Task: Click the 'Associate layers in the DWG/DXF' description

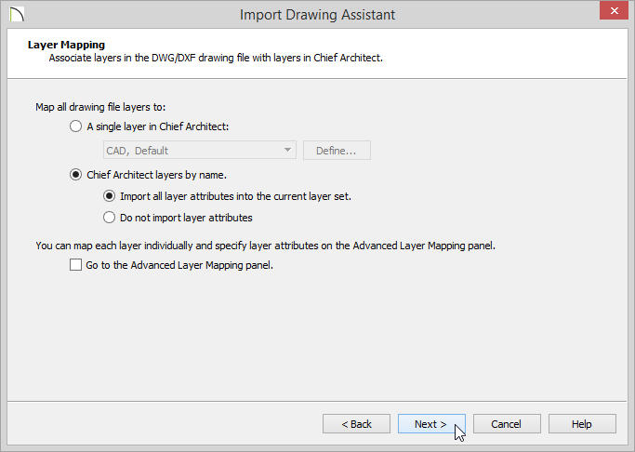Action: pyautogui.click(x=216, y=58)
